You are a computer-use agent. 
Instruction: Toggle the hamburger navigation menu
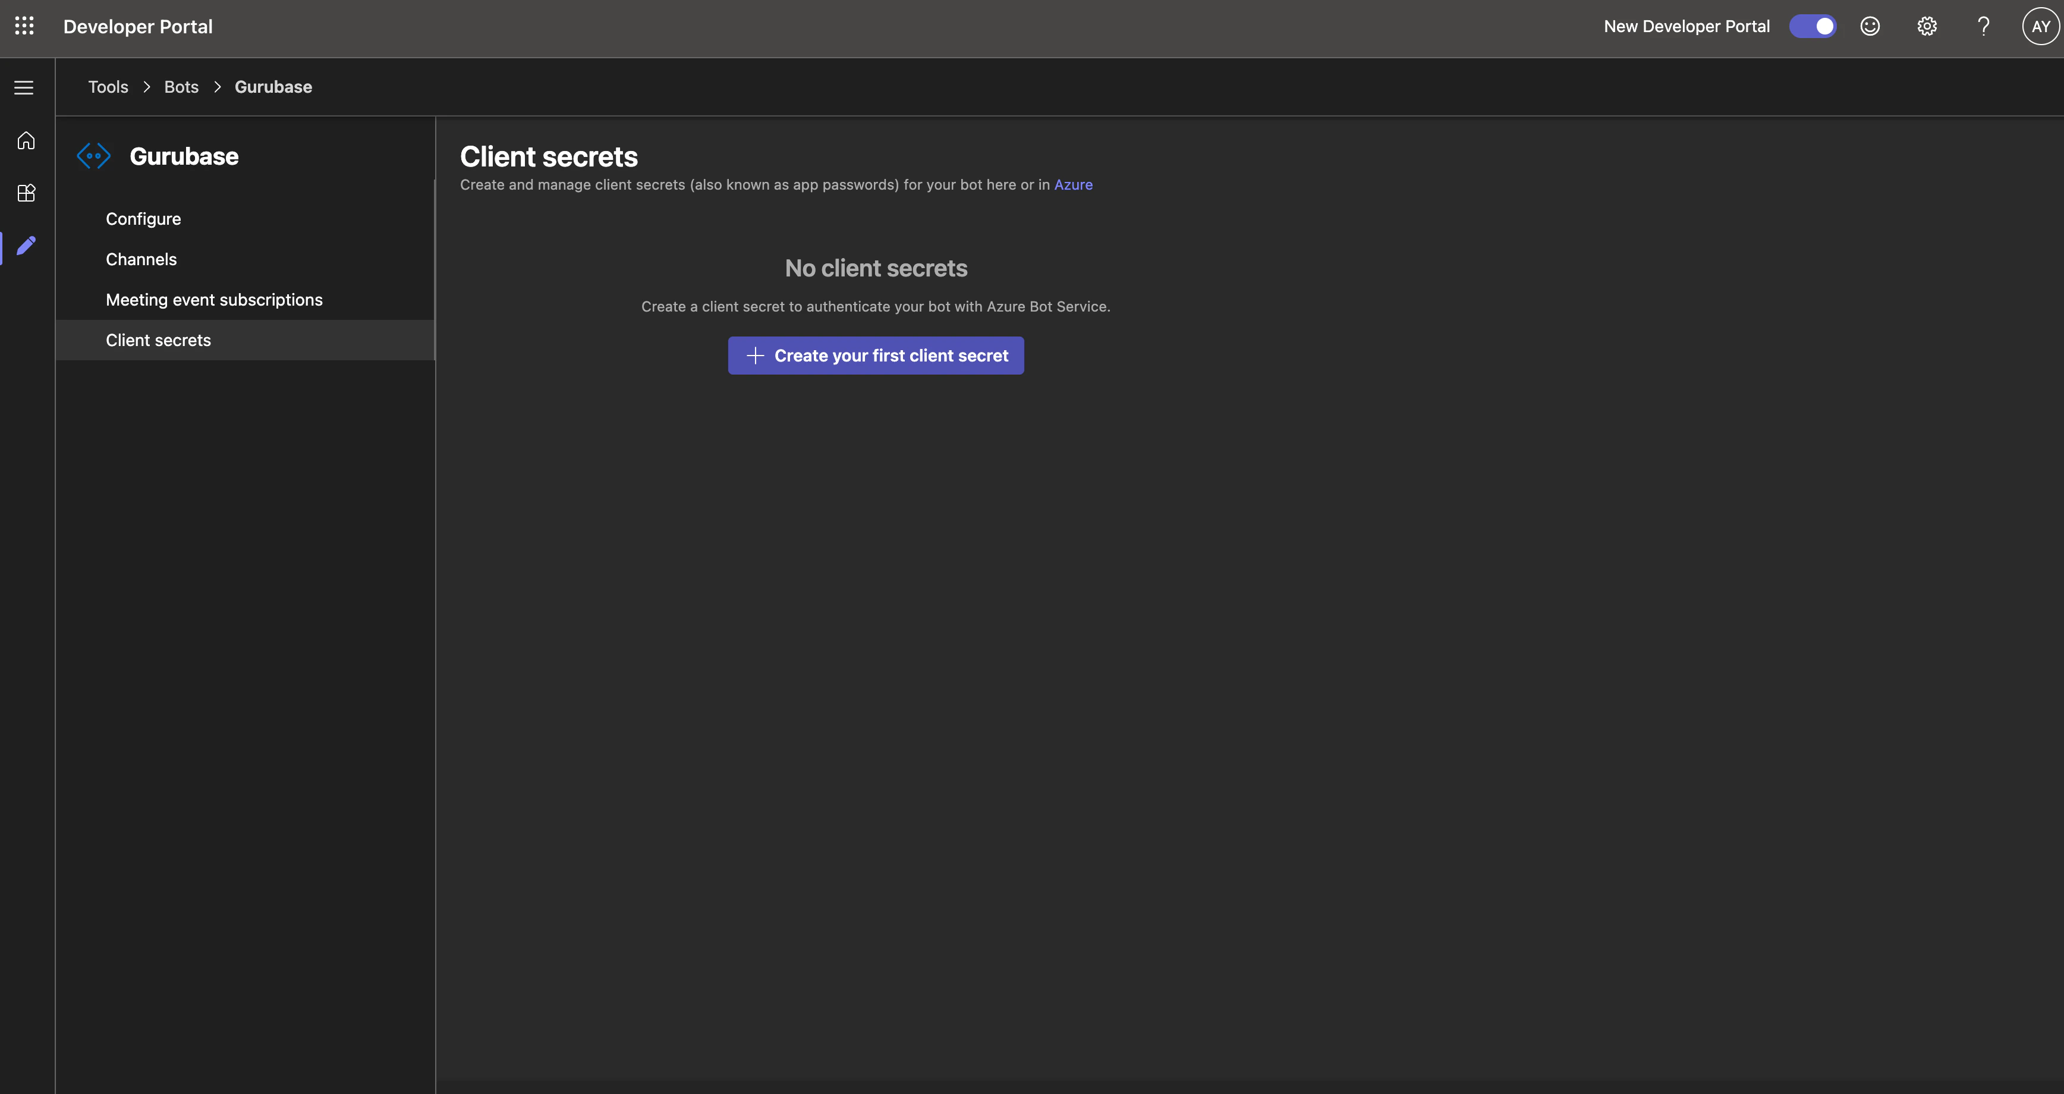(24, 87)
